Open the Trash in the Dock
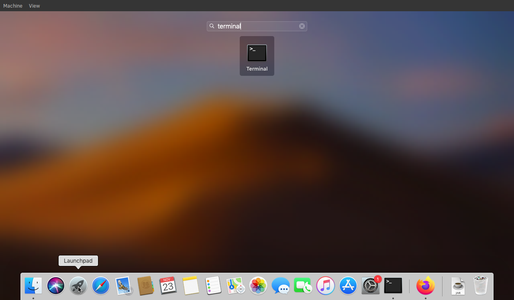Image resolution: width=514 pixels, height=300 pixels. 481,286
